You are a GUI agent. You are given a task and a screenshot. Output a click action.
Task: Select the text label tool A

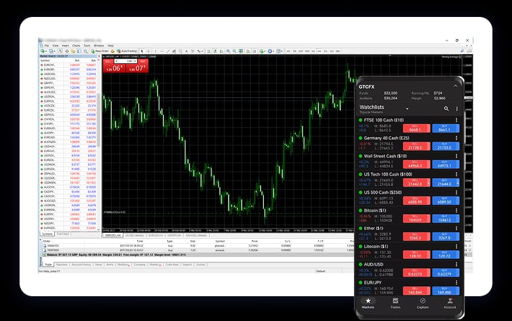187,51
